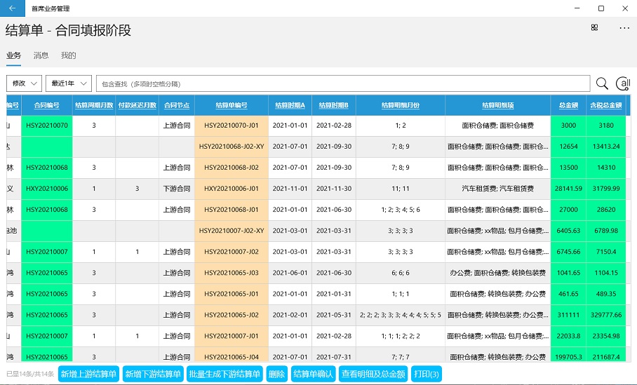Image resolution: width=637 pixels, height=385 pixels.
Task: Select the cell HSY20210070-J01
Action: (231, 126)
